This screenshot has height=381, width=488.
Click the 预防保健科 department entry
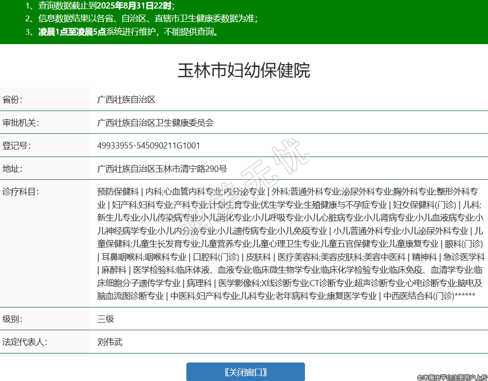118,192
